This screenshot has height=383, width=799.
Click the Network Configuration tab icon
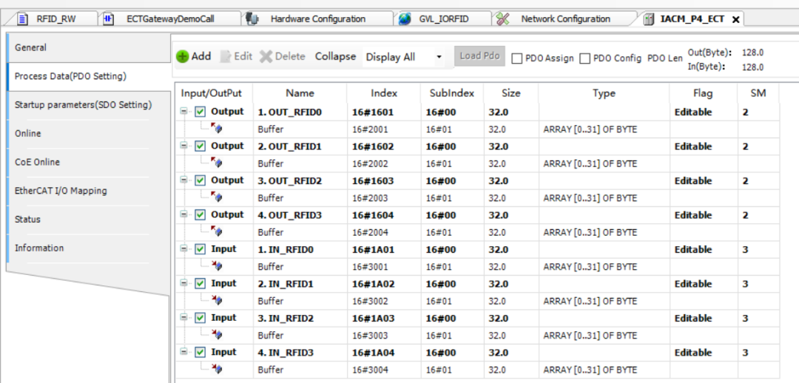[503, 18]
